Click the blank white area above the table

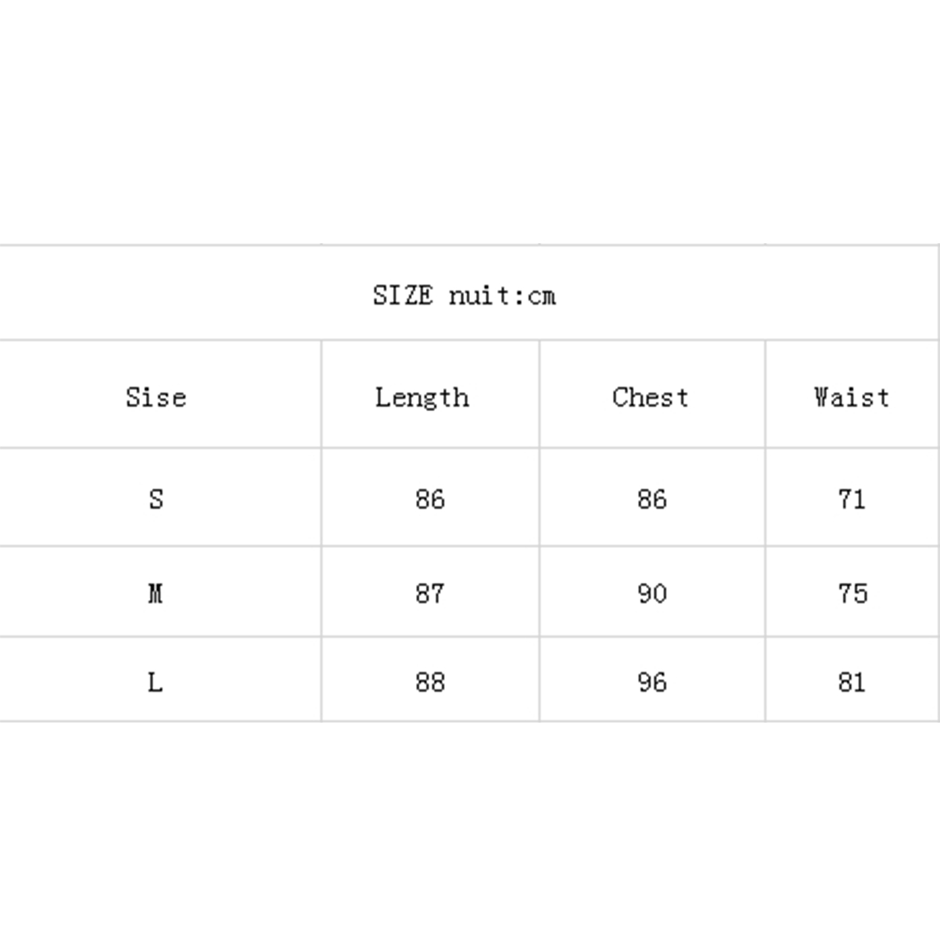click(x=470, y=117)
